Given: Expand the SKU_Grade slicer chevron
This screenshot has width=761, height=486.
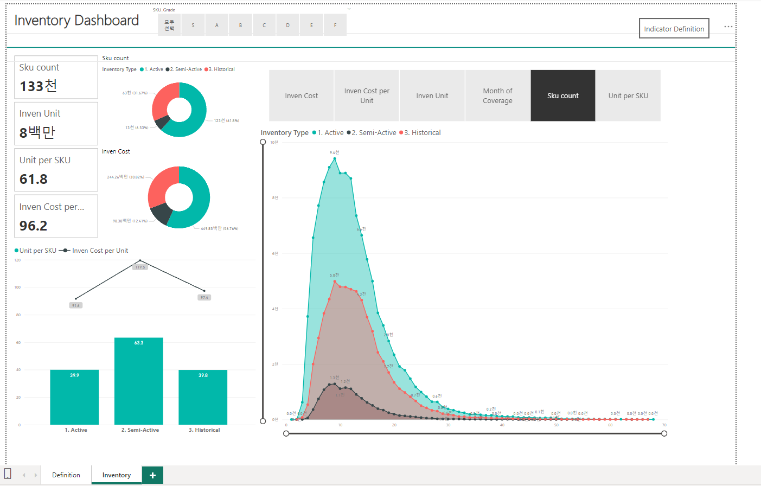Looking at the screenshot, I should pos(349,9).
